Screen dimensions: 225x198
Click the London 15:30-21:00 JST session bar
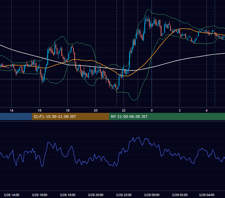click(x=70, y=116)
